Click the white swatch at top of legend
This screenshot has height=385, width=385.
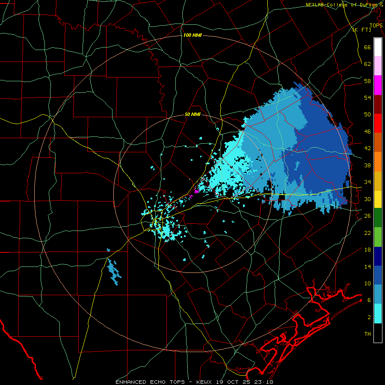tap(378, 47)
